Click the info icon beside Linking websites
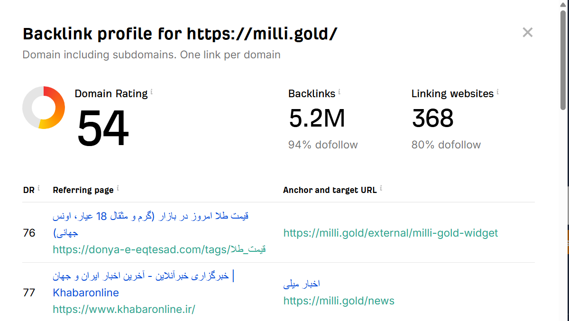Viewport: 569px width, 321px height. point(497,92)
